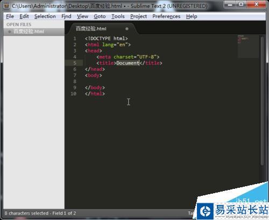269x220 pixels.
Task: Click the Sublime Text icon in title bar
Action: (6, 6)
